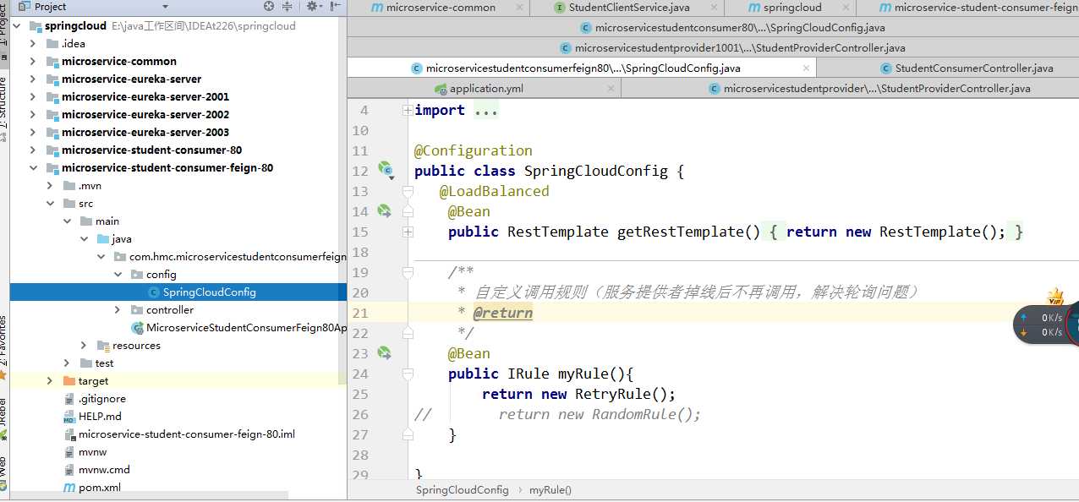Open the Project panel gear settings
1079x502 pixels.
[x=313, y=6]
